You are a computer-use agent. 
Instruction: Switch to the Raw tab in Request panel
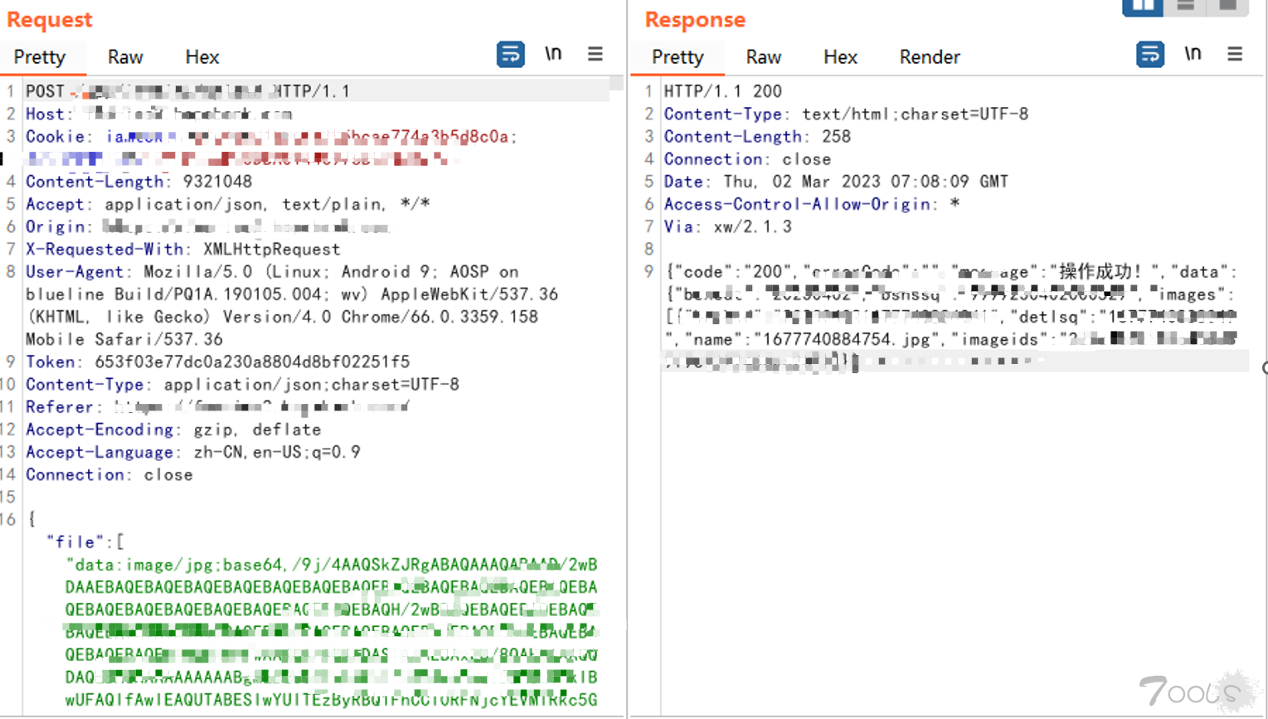tap(125, 57)
